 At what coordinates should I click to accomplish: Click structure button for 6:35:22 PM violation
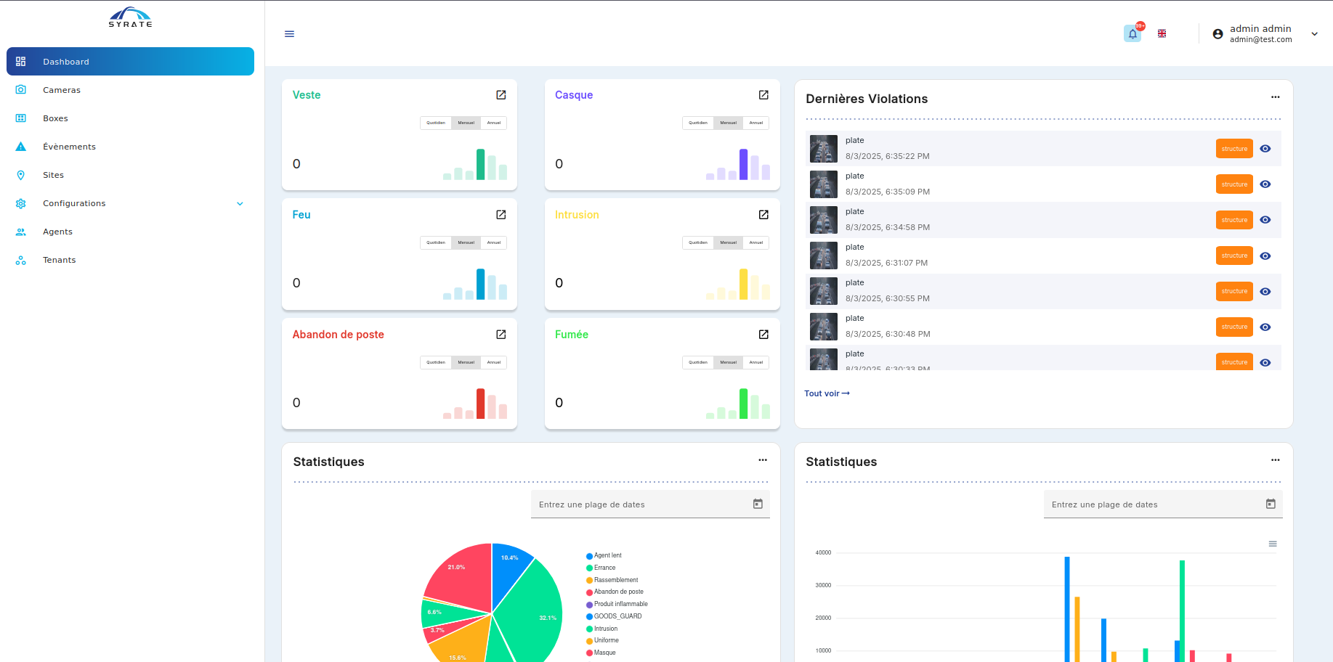click(1234, 149)
